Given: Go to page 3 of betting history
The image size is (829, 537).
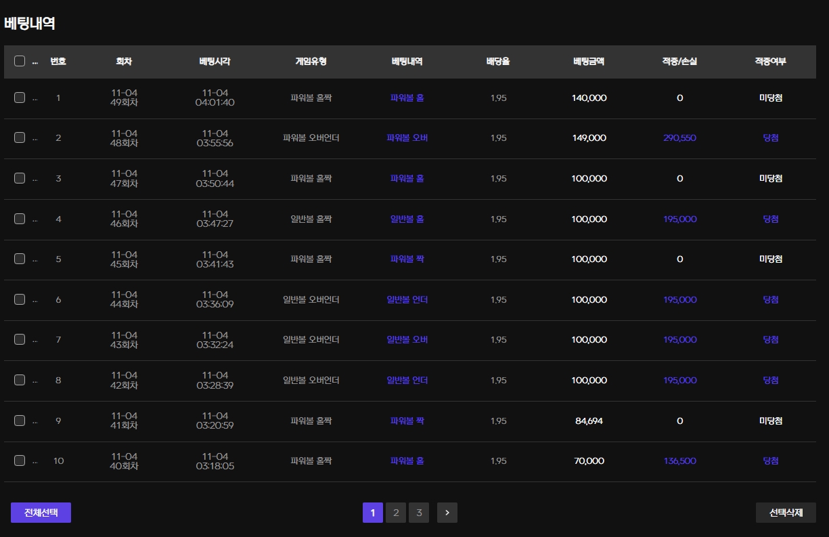Looking at the screenshot, I should (x=419, y=513).
